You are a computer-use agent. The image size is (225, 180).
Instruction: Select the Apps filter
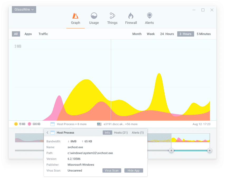coord(28,34)
